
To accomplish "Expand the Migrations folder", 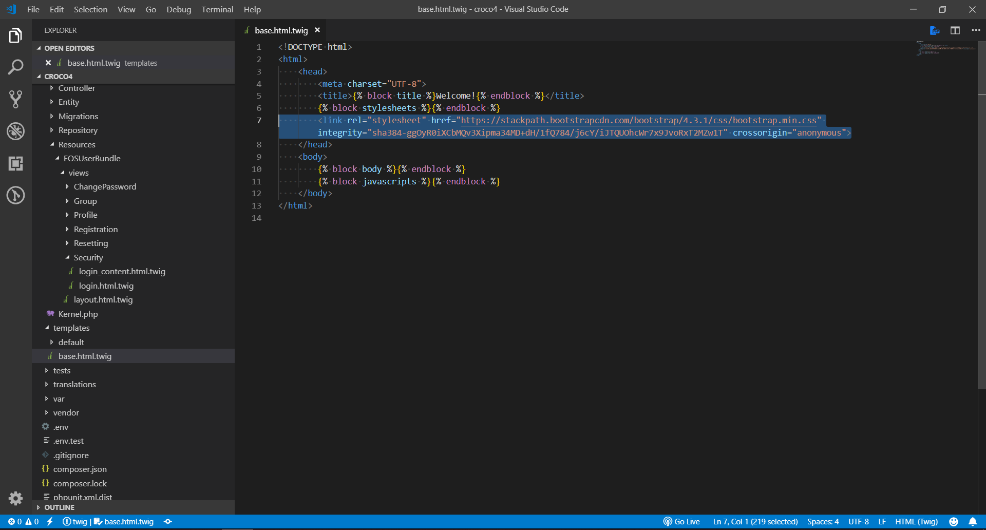I will (x=52, y=117).
